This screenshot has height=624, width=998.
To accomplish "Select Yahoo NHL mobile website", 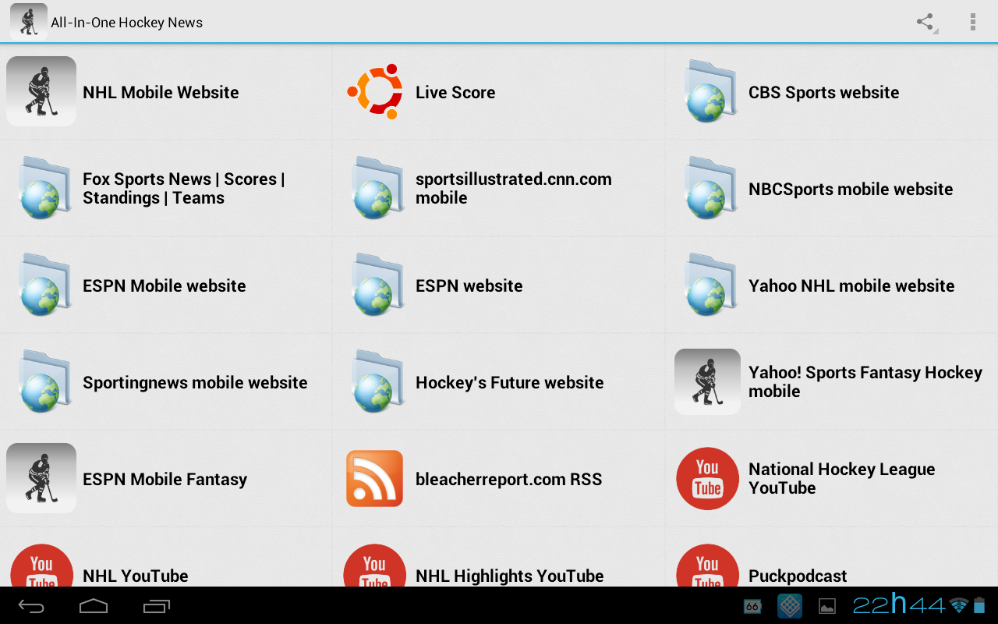I will (851, 285).
